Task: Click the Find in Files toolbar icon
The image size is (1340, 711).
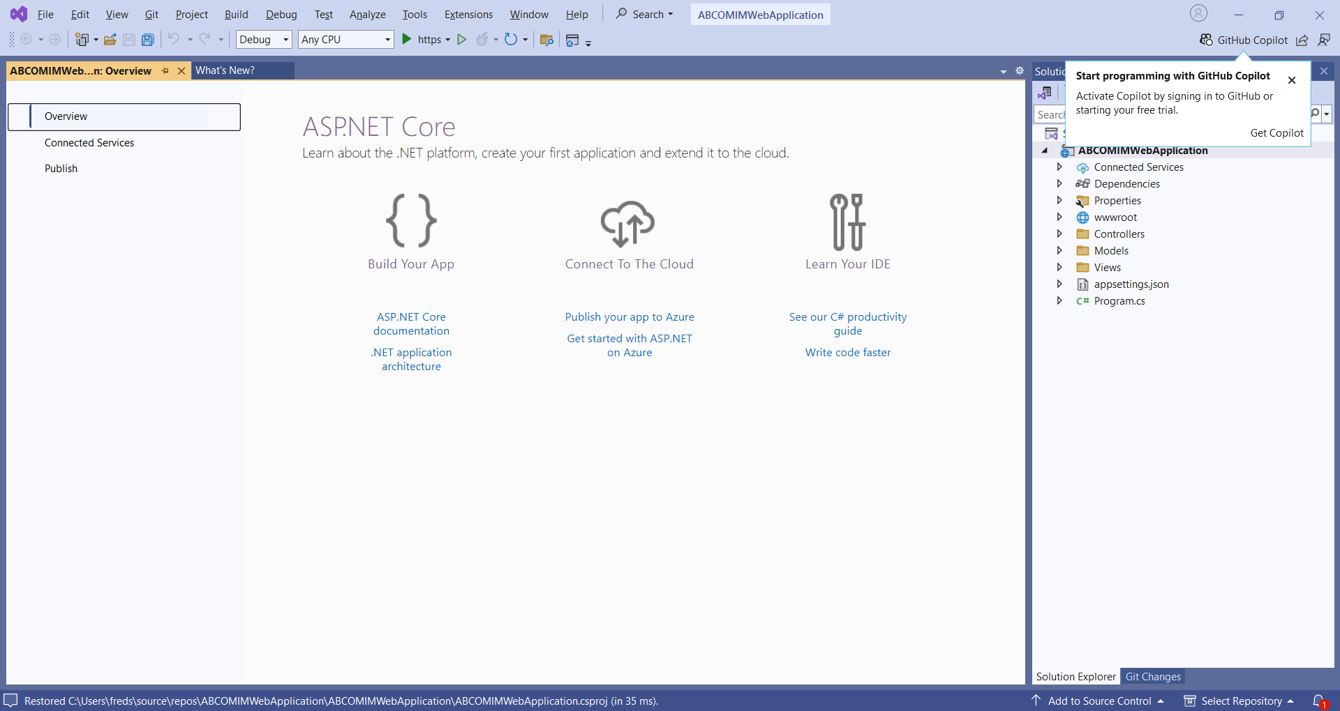Action: tap(546, 40)
